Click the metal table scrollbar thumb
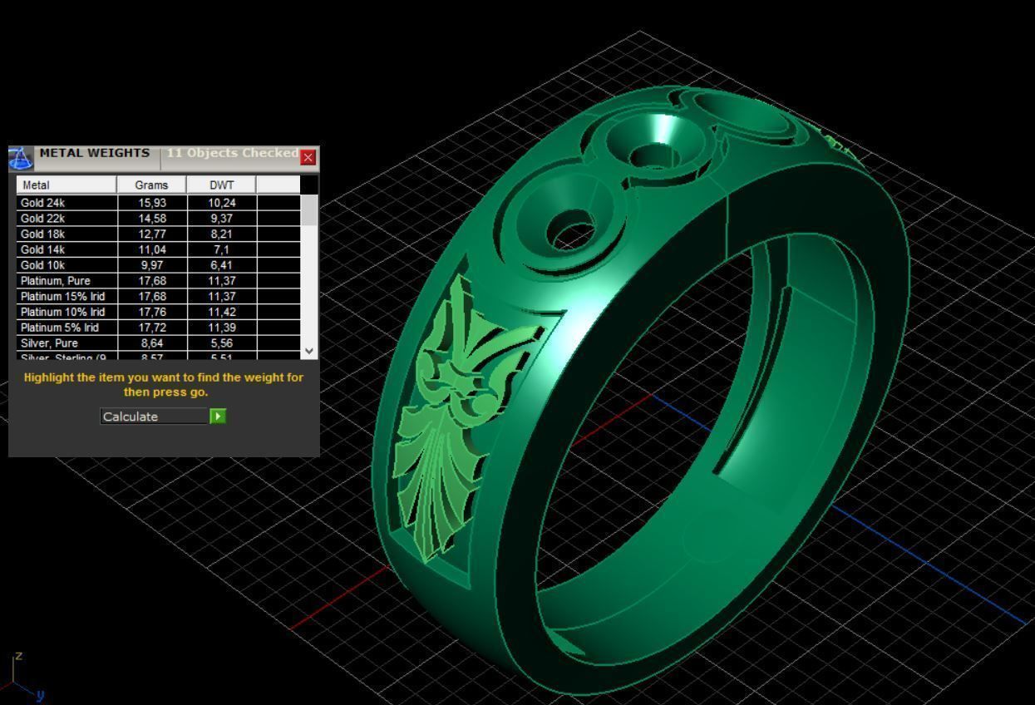The image size is (1035, 705). (309, 210)
